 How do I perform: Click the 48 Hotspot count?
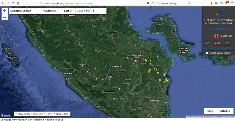pyautogui.click(x=222, y=36)
